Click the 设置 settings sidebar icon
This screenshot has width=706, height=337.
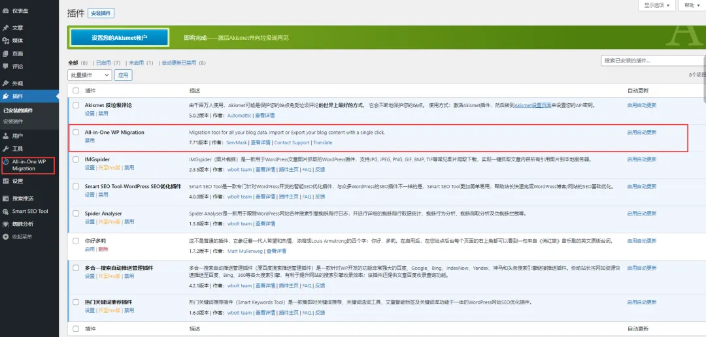coord(5,182)
